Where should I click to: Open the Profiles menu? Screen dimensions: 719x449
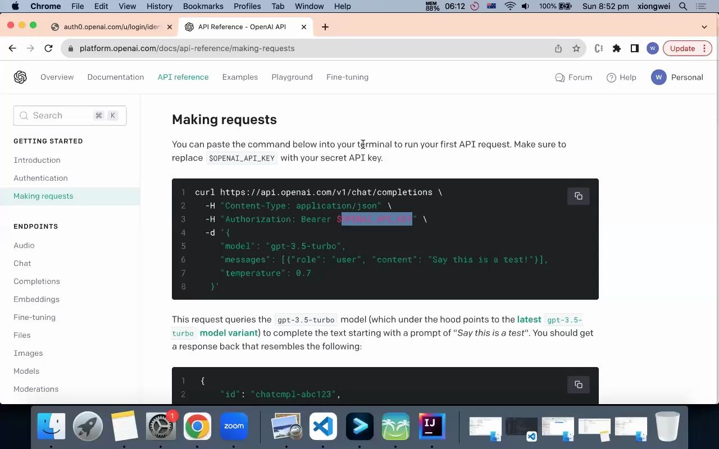point(247,6)
